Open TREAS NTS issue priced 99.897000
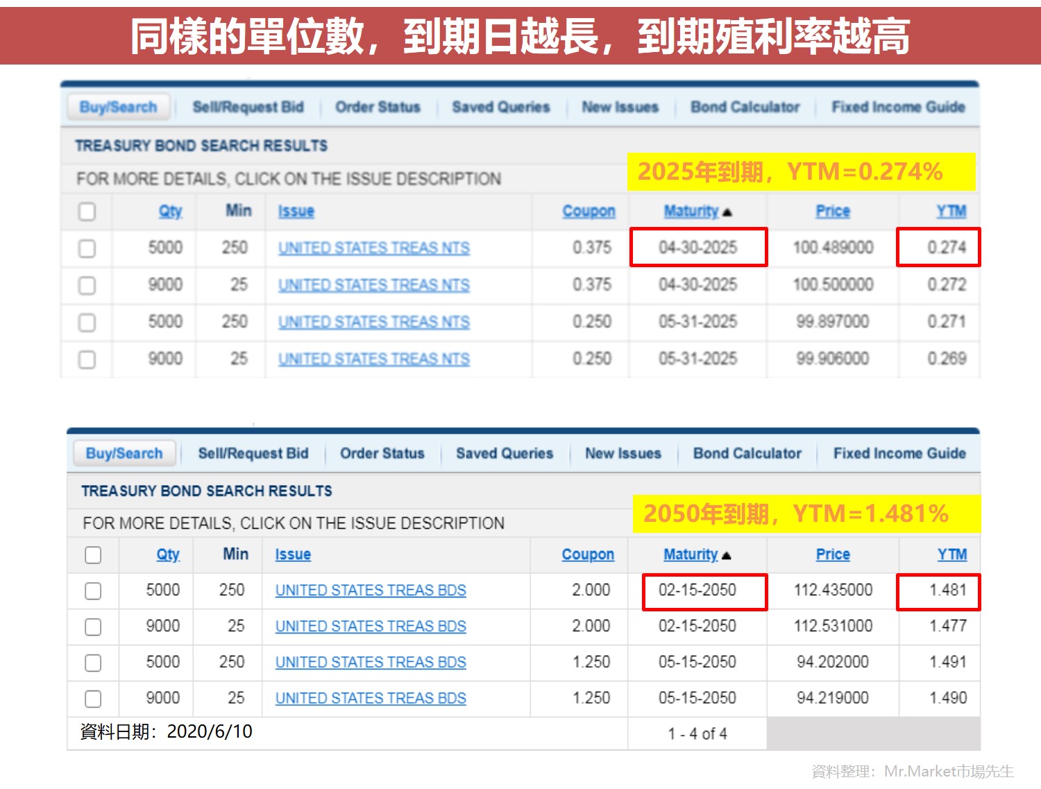The width and height of the screenshot is (1041, 789). (x=374, y=323)
